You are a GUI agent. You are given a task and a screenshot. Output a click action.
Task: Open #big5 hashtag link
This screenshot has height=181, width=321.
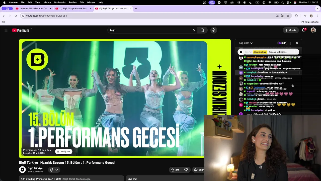point(65,179)
